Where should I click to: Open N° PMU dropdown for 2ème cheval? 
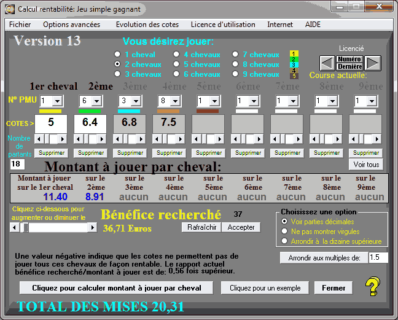pos(97,101)
